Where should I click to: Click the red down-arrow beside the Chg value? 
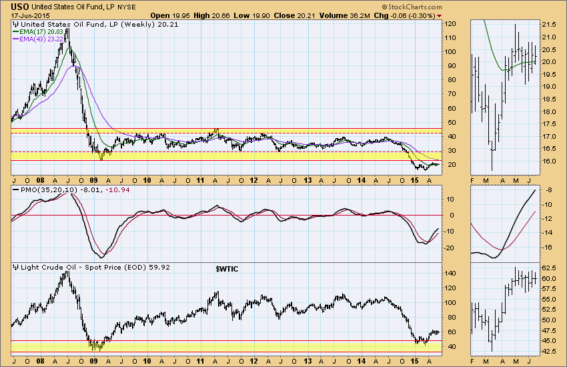(440, 16)
